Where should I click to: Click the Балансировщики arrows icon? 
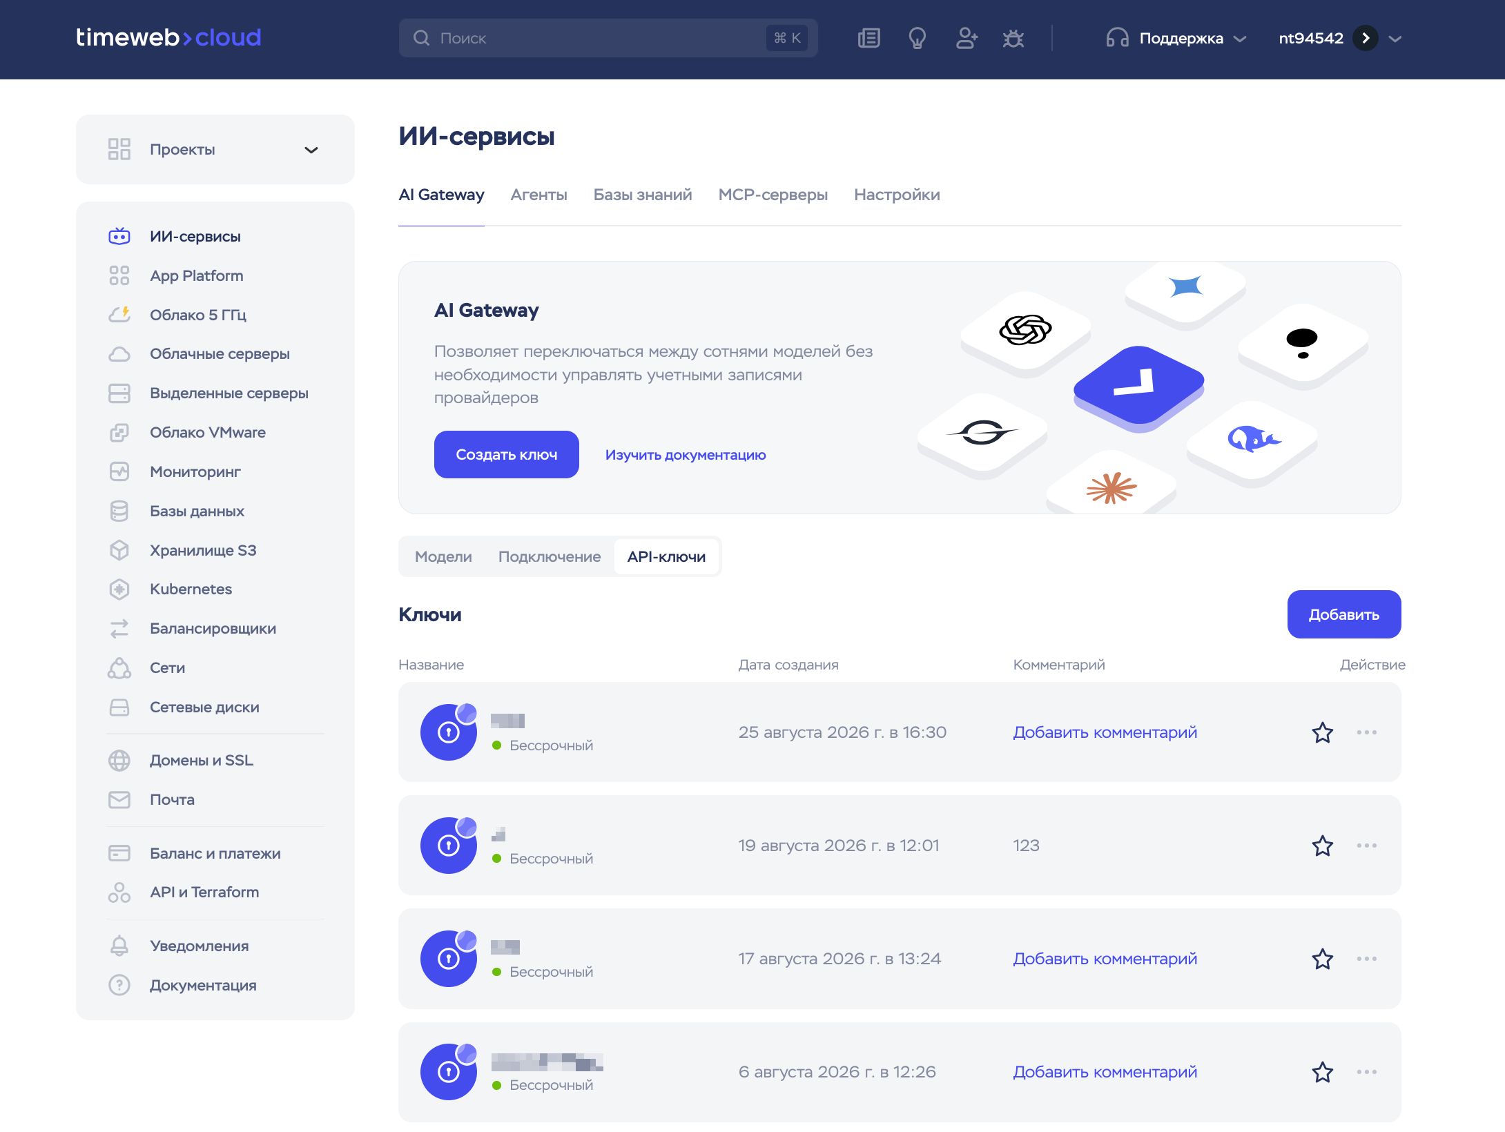(119, 628)
